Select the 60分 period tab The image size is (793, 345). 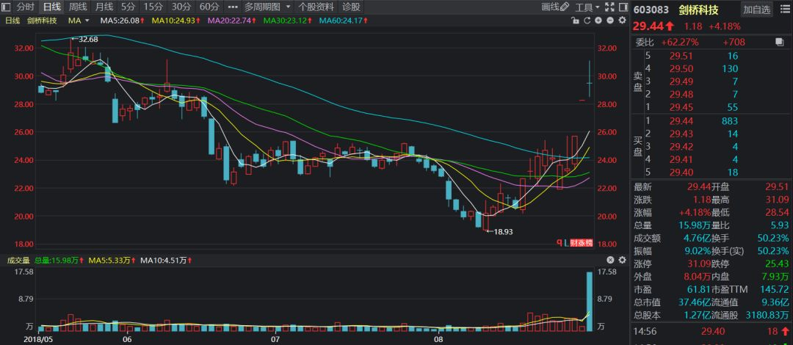pyautogui.click(x=209, y=7)
